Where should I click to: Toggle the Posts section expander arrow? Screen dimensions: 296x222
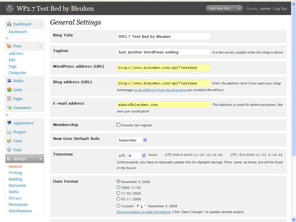40,46
